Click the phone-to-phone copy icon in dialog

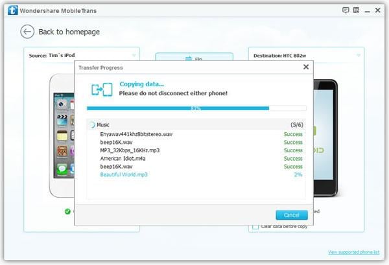tap(102, 89)
